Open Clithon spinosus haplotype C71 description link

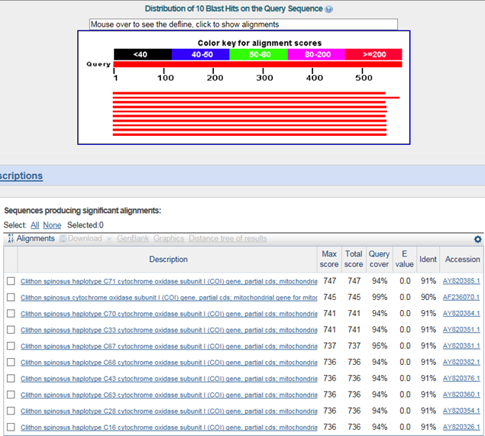(169, 281)
